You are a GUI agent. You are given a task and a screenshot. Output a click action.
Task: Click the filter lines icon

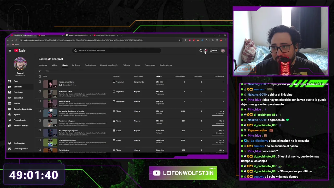tap(40, 71)
